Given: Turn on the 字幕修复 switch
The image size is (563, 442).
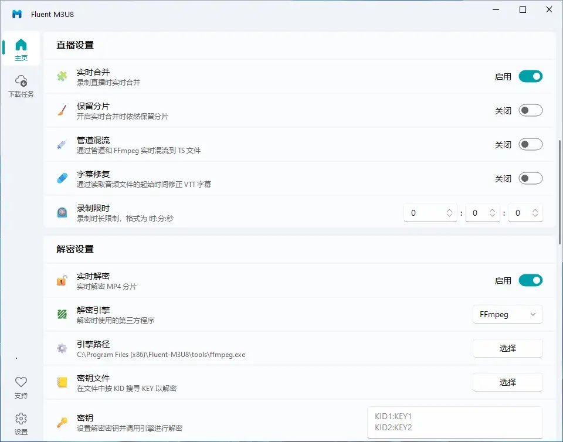Looking at the screenshot, I should 530,178.
